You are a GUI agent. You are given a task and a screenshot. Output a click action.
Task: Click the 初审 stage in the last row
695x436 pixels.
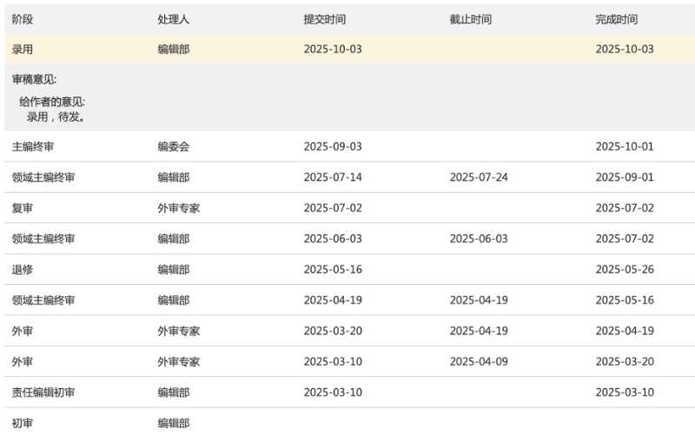click(23, 423)
